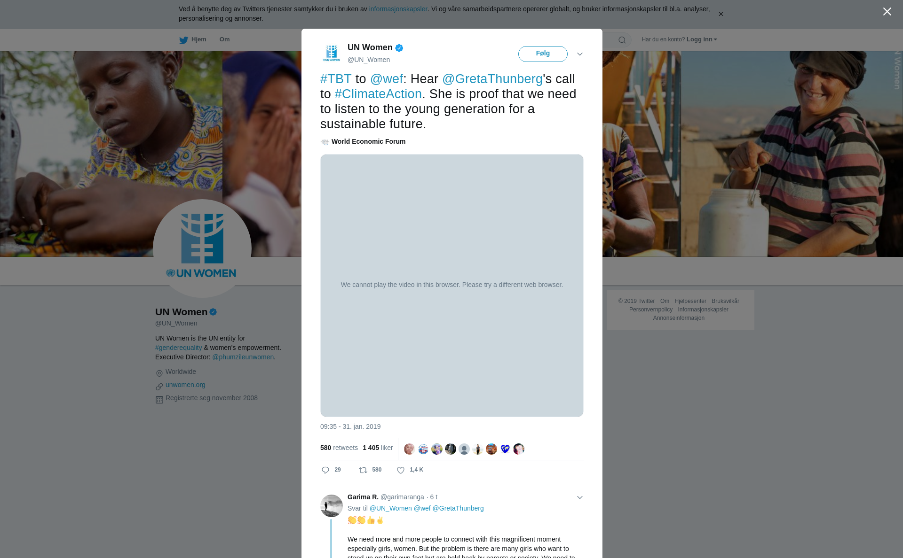Screen dimensions: 903x558
Task: Click the reply speech-bubble icon
Action: point(325,470)
